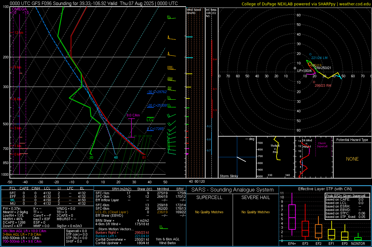Select the SFC parcel row label
The height and width of the screenshot is (247, 372).
(13, 193)
